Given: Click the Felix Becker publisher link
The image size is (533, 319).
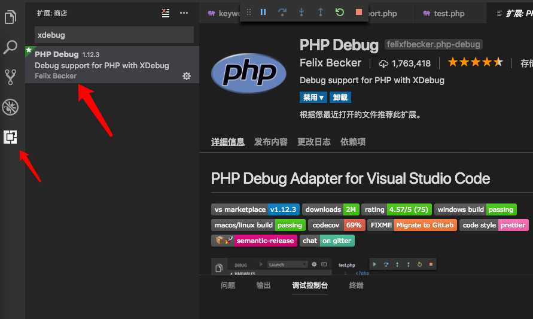Looking at the screenshot, I should [330, 63].
